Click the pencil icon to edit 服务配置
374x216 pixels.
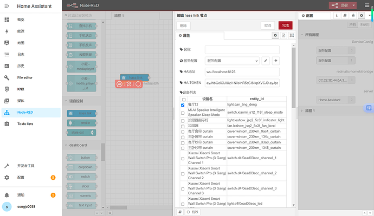266,61
